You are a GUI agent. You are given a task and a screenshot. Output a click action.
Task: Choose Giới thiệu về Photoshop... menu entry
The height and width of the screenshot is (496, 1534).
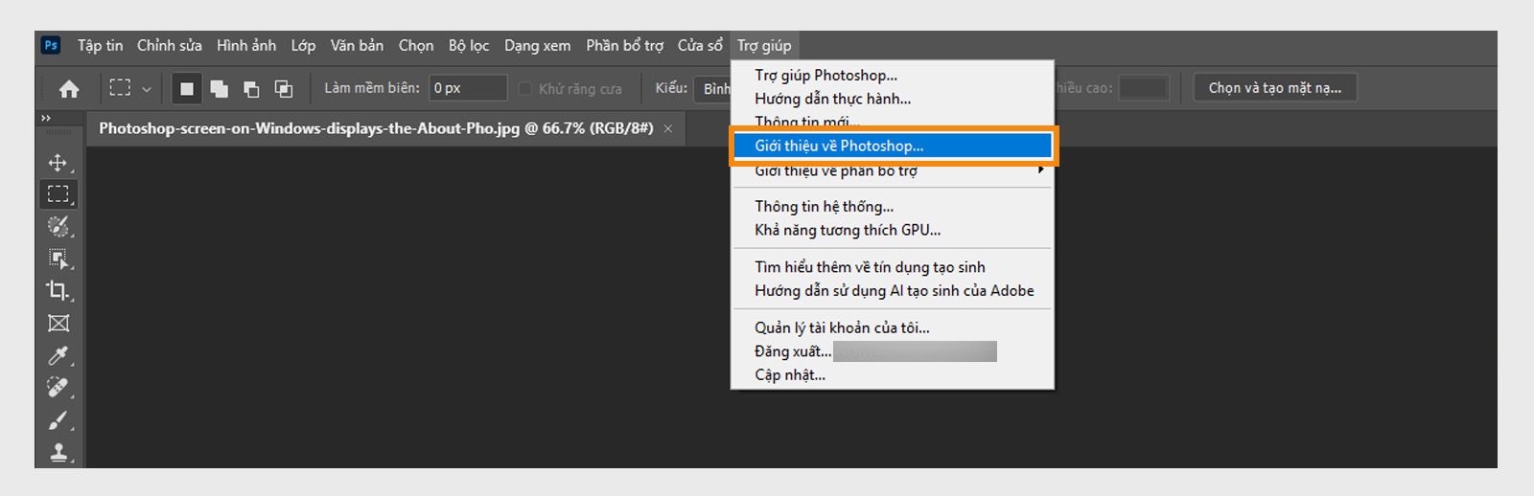click(892, 146)
